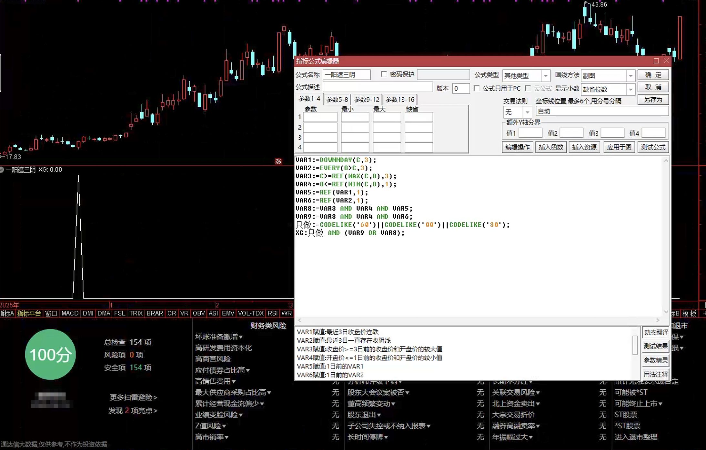Switch to 参数1-4 tab
Screen dimensions: 706x450
[x=309, y=99]
